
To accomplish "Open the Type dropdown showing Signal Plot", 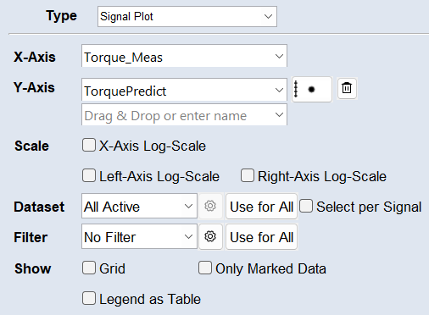I will click(x=187, y=17).
